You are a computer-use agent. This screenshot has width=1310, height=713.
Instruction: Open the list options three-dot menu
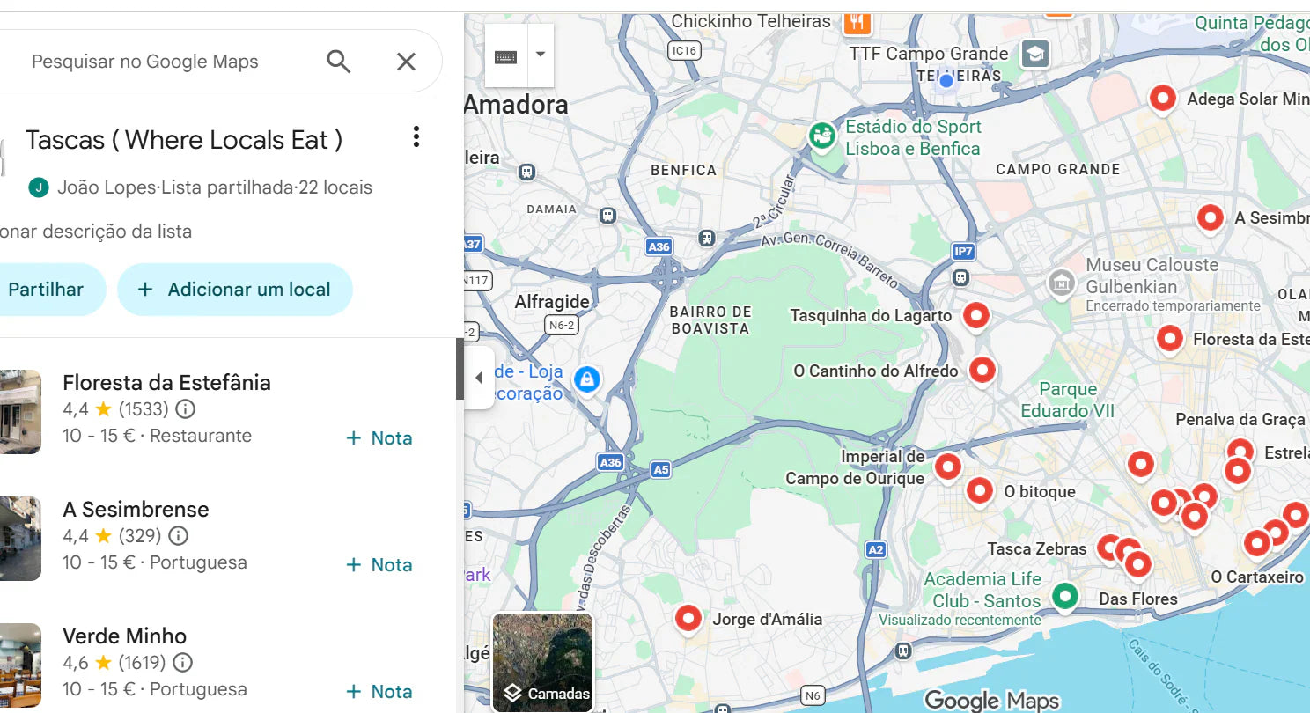(x=416, y=136)
